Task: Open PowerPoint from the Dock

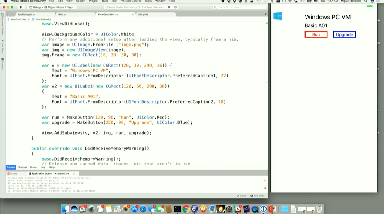Action: tap(272, 209)
